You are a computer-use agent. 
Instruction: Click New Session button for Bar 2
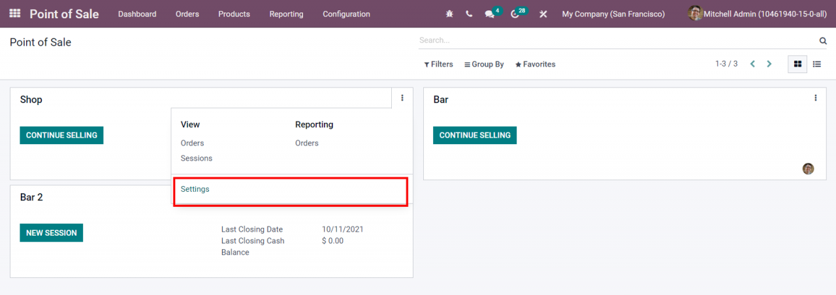[51, 233]
